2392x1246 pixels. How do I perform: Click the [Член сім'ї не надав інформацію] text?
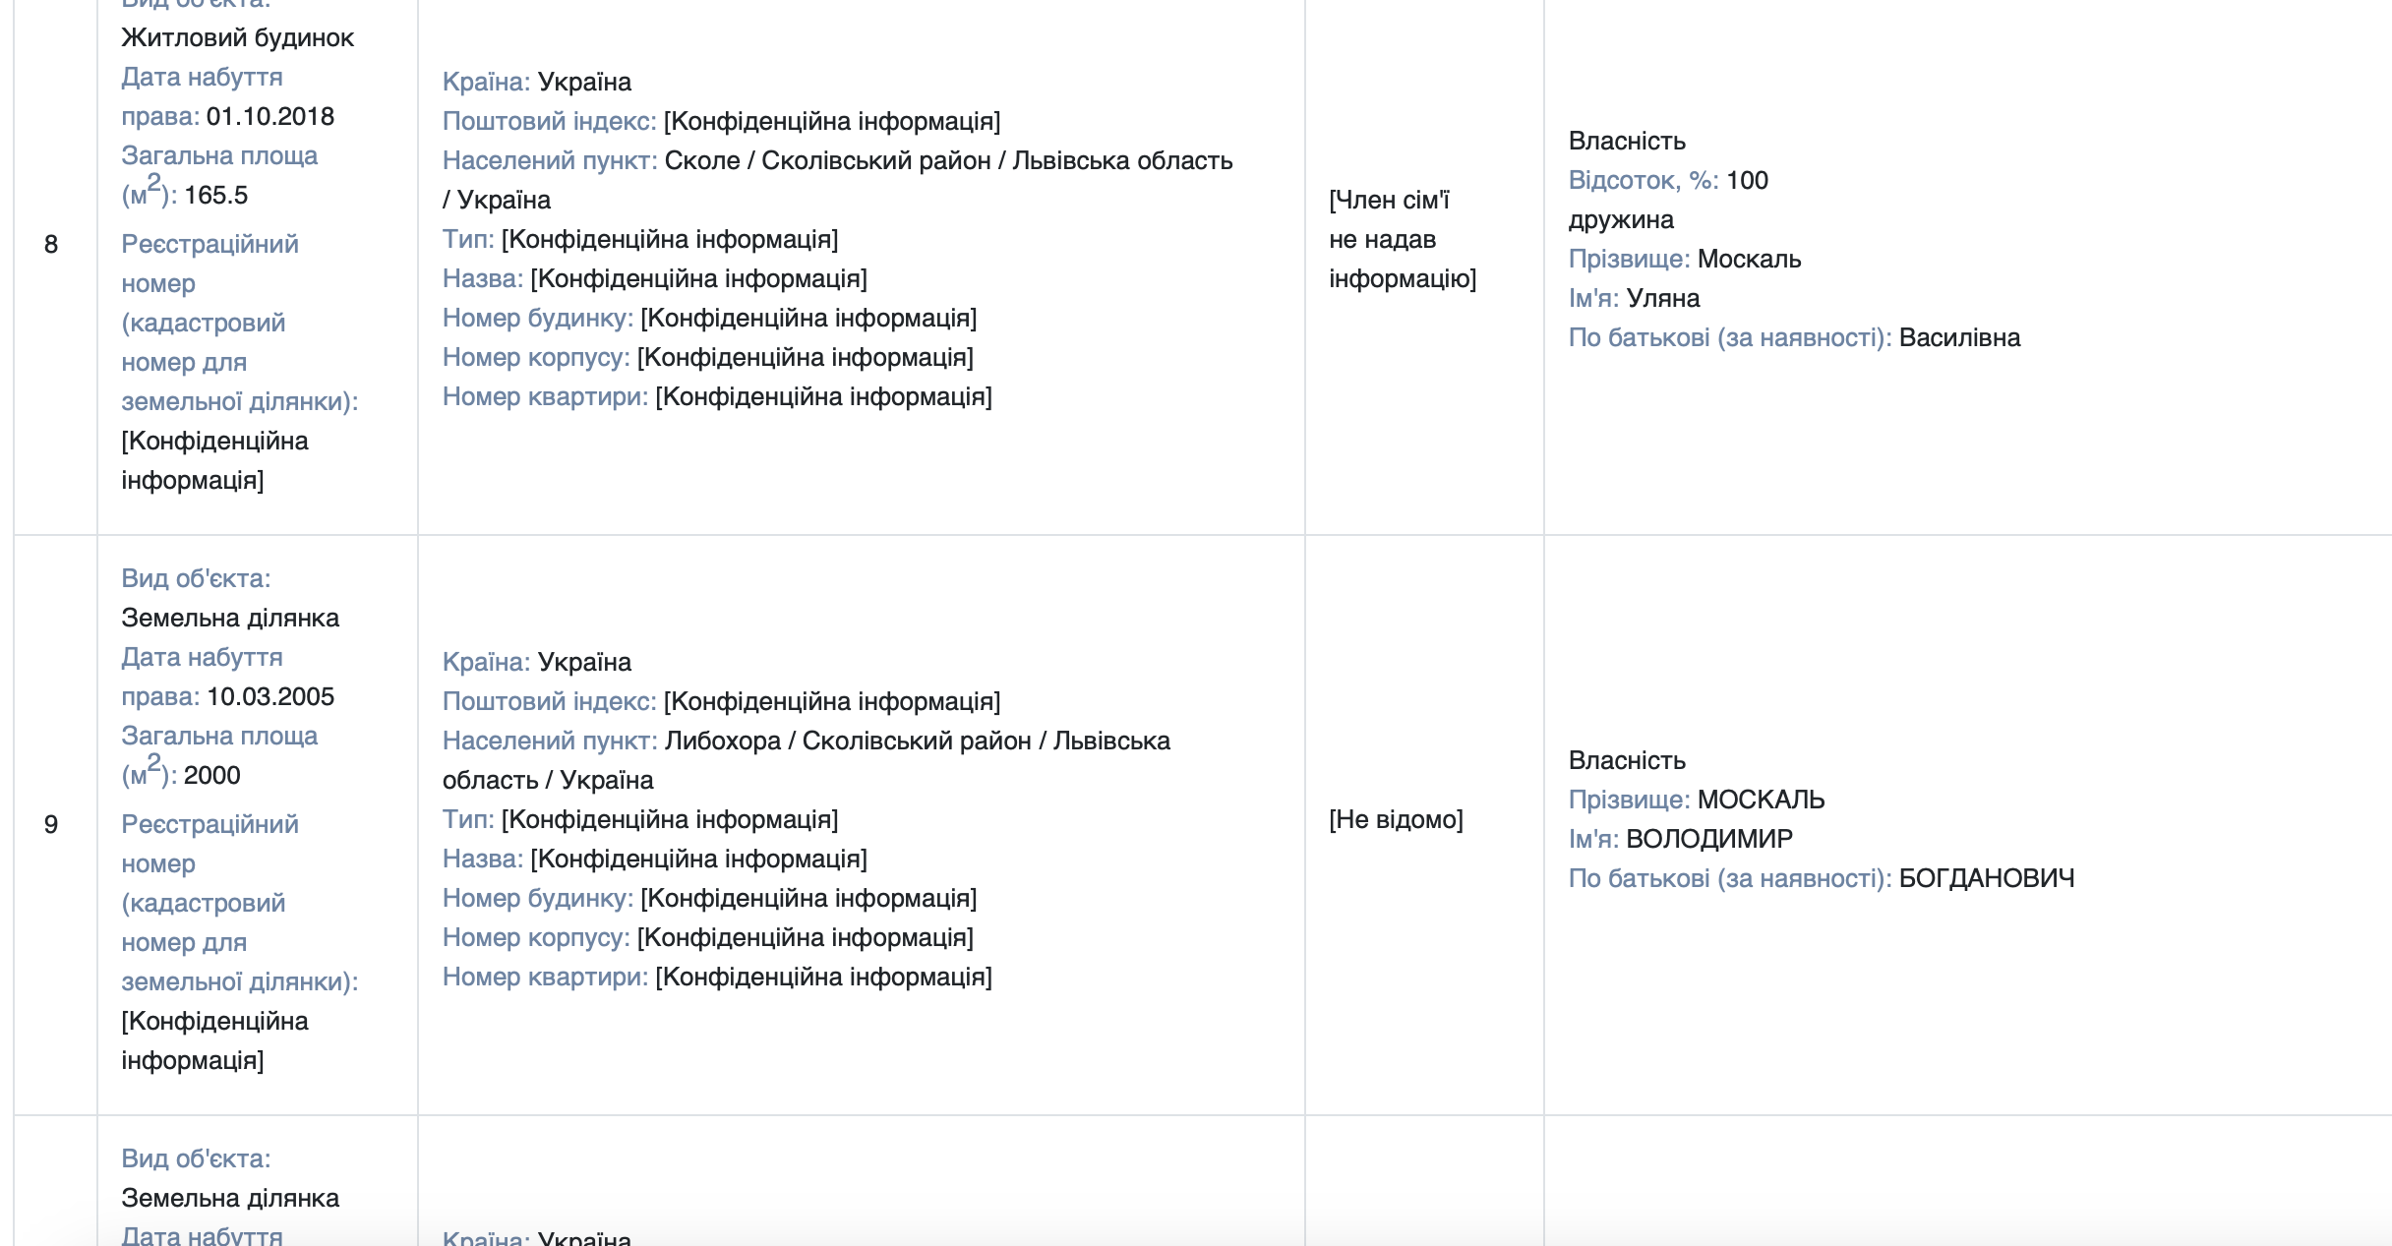tap(1403, 239)
